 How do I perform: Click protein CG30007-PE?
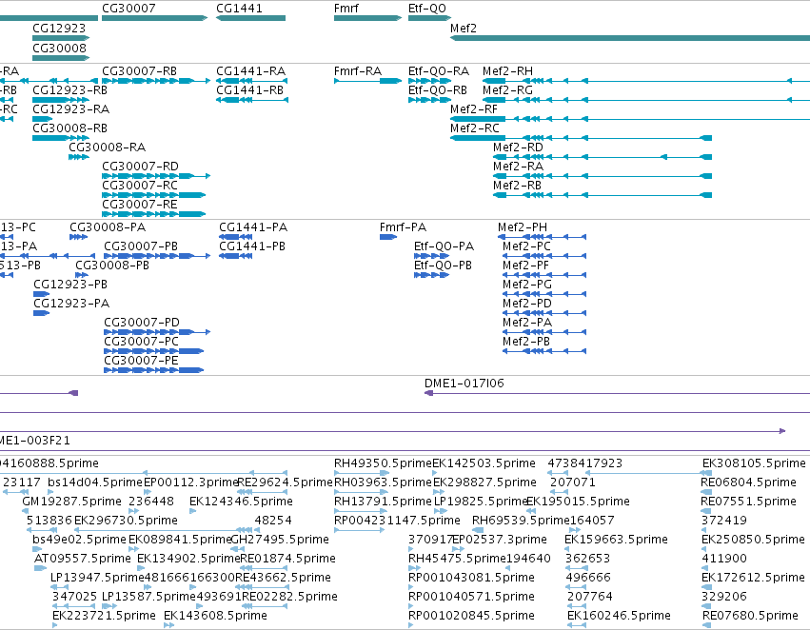click(142, 361)
